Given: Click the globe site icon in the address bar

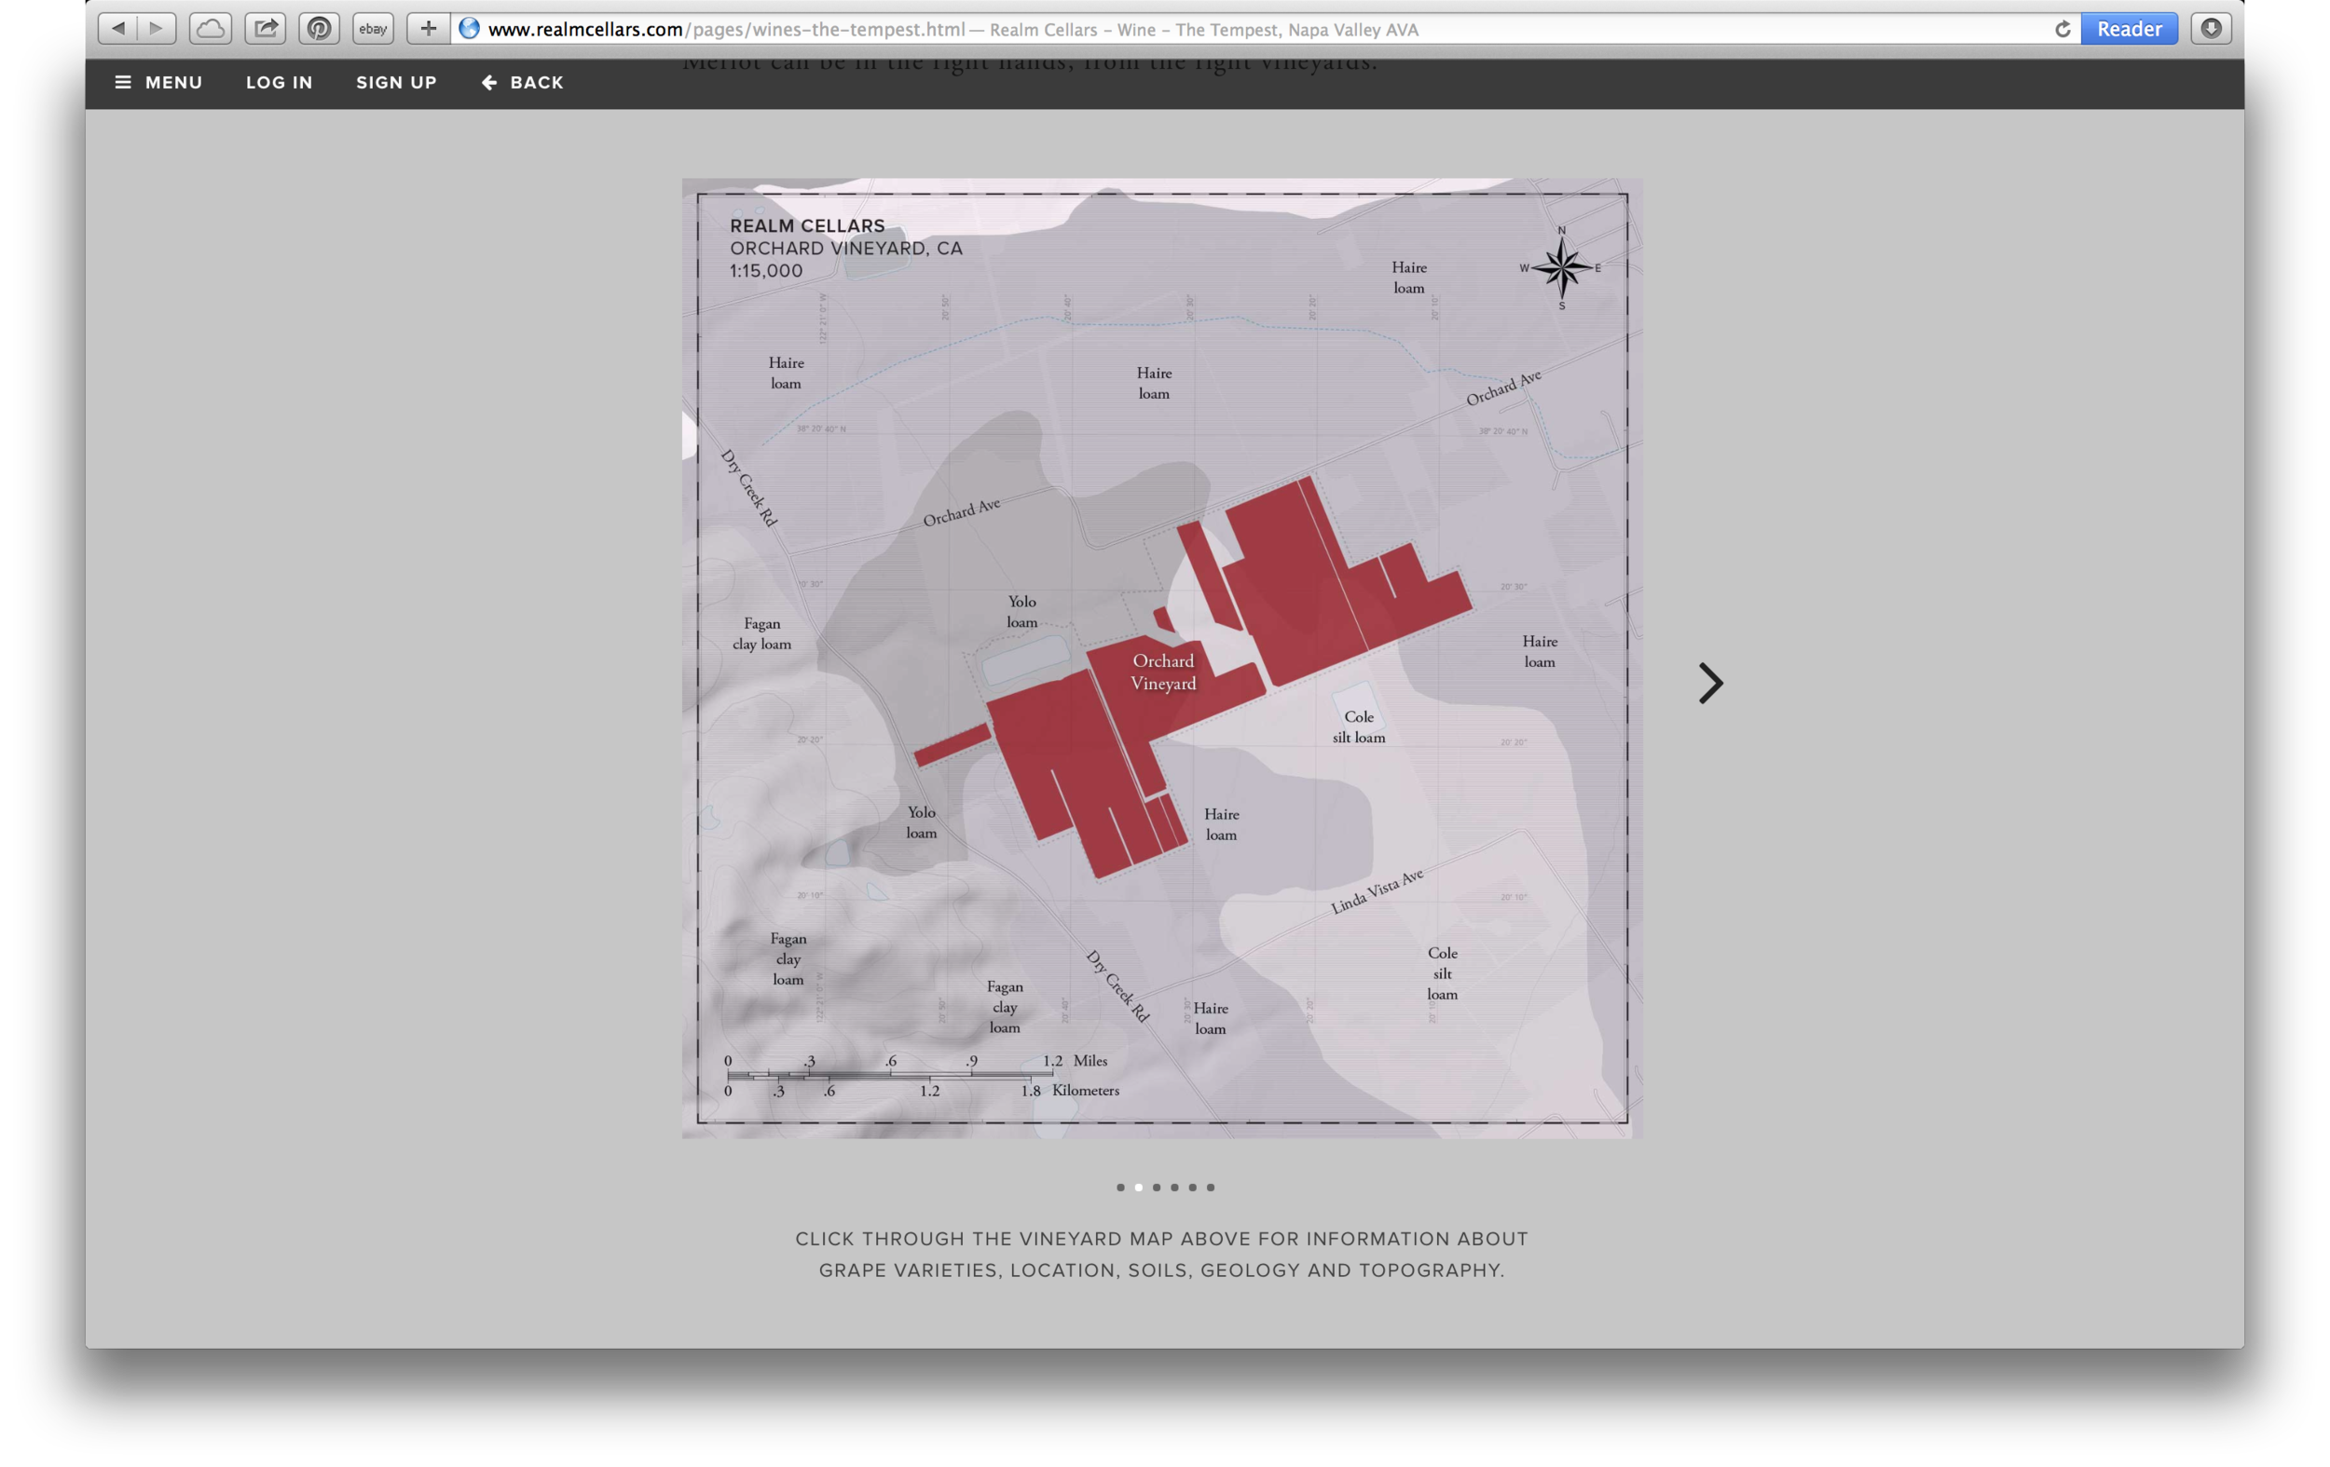Looking at the screenshot, I should pos(470,29).
